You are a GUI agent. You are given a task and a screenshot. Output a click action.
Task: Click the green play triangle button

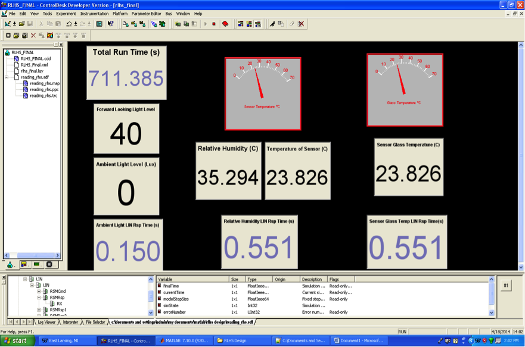(x=206, y=24)
